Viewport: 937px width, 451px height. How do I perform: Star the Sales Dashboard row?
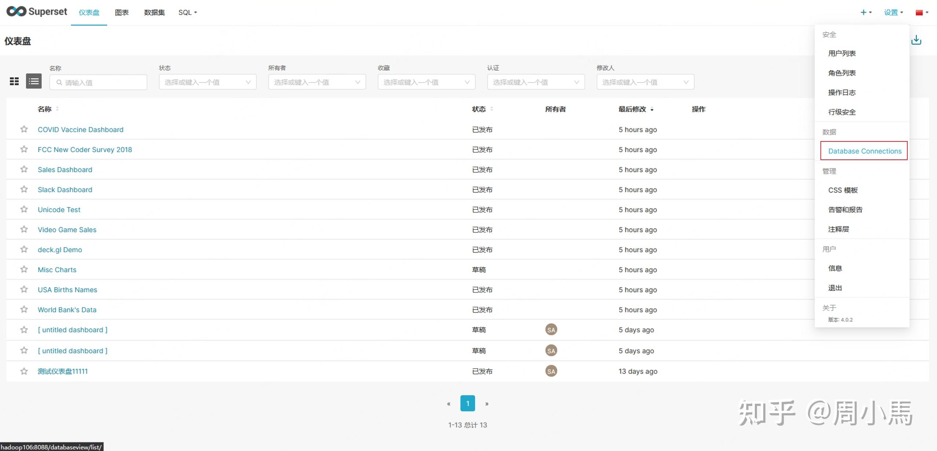(24, 169)
